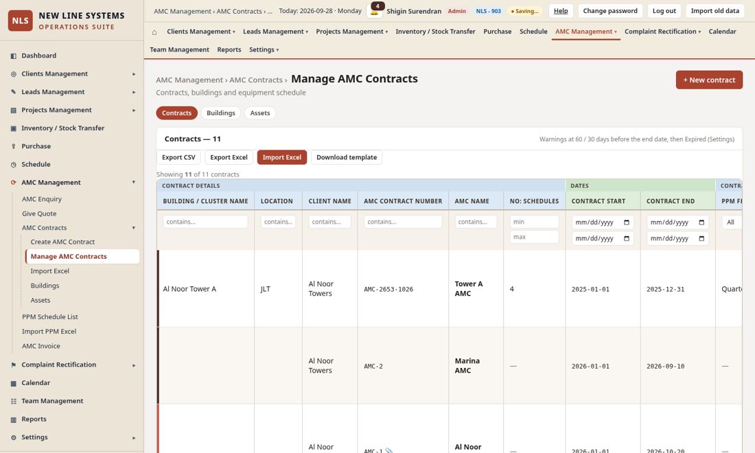Click the Schedule clock icon in sidebar

point(14,165)
